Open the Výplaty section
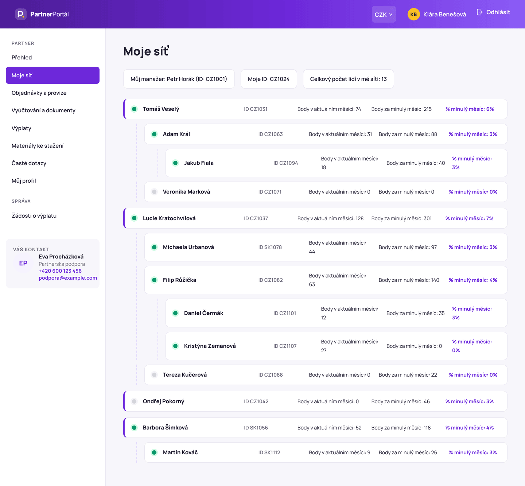Image resolution: width=525 pixels, height=486 pixels. 52,128
